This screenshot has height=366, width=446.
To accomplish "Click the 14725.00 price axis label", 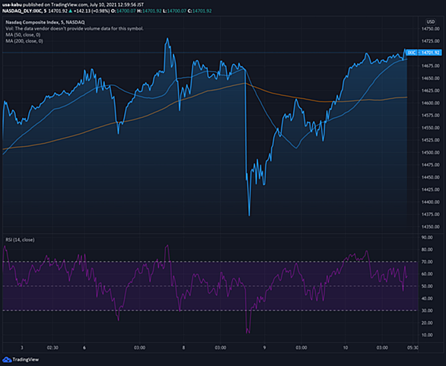I will 430,41.
